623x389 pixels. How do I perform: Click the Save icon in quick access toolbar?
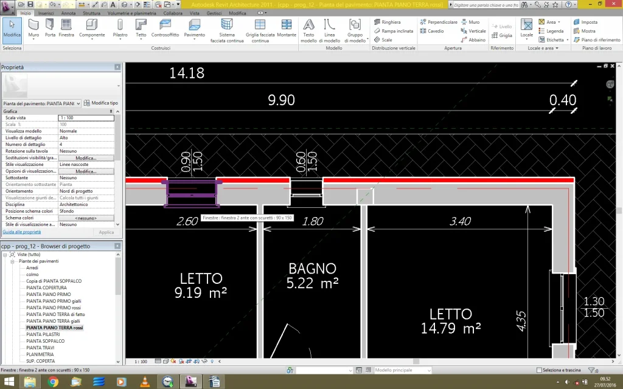click(30, 4)
